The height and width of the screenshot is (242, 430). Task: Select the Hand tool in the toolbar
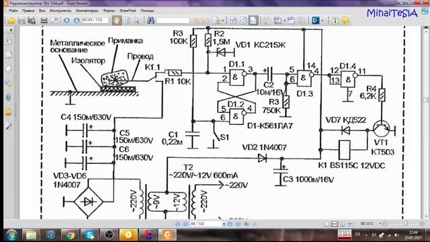[x=117, y=21]
